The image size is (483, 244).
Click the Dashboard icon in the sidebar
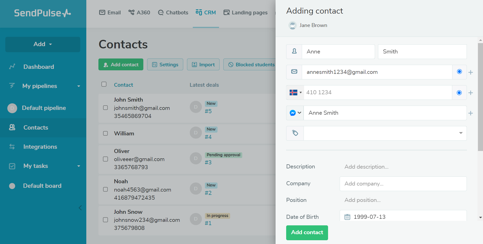click(x=12, y=67)
